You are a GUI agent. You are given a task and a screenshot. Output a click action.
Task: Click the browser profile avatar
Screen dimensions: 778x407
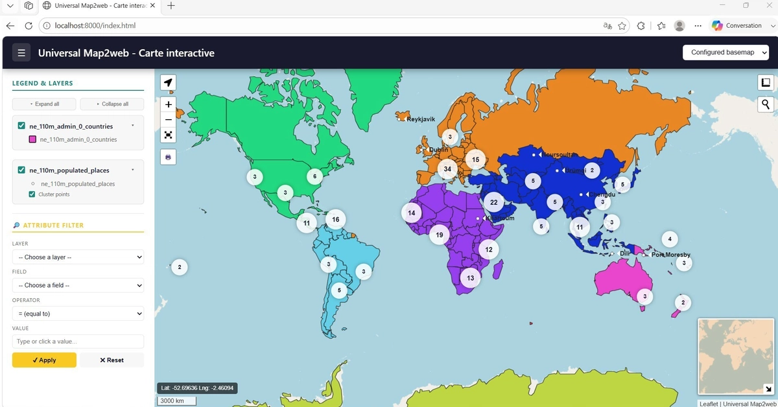point(679,26)
